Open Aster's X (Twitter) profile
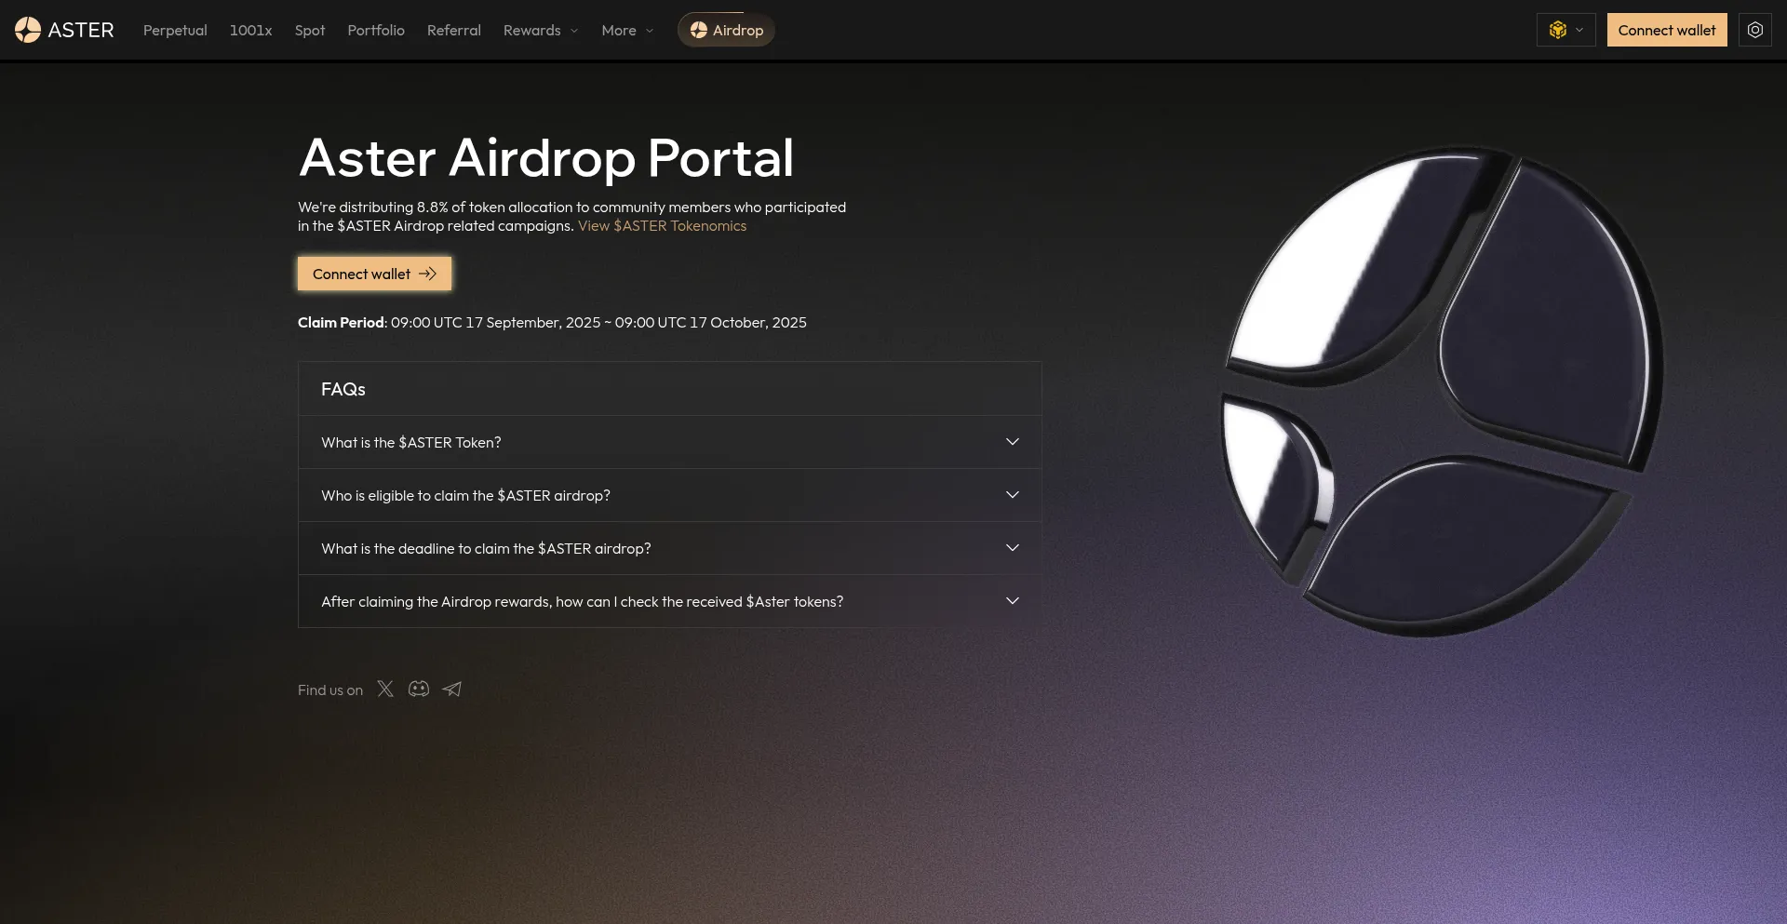1787x924 pixels. 385,689
